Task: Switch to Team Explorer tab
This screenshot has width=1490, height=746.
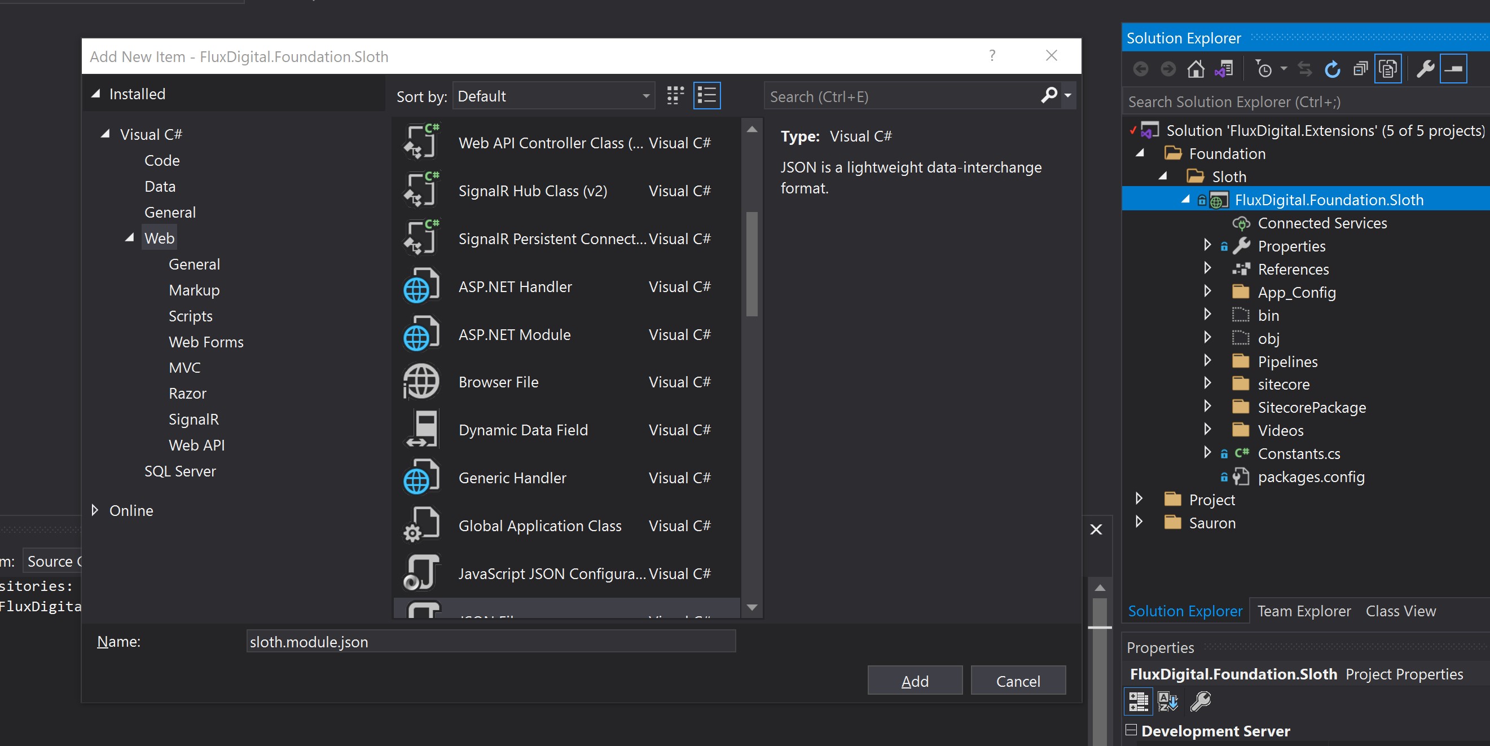Action: [1304, 611]
